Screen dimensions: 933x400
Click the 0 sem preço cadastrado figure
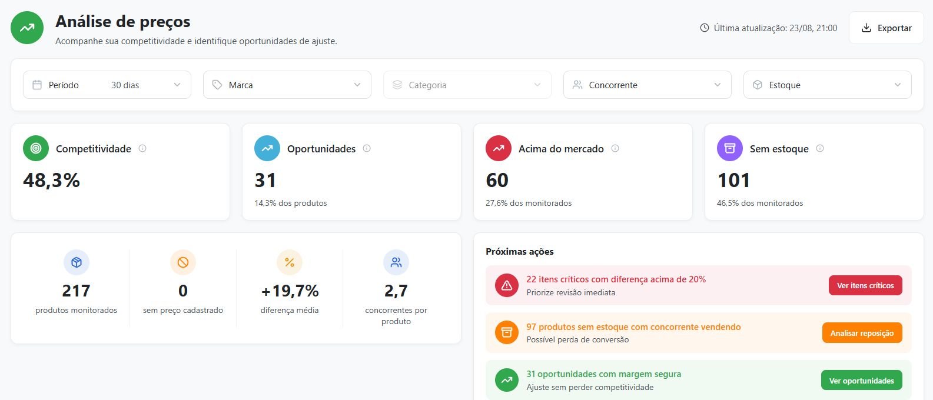pos(183,291)
